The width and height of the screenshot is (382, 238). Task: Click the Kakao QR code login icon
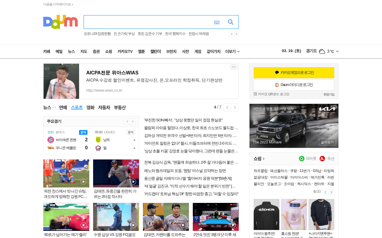pos(255,94)
